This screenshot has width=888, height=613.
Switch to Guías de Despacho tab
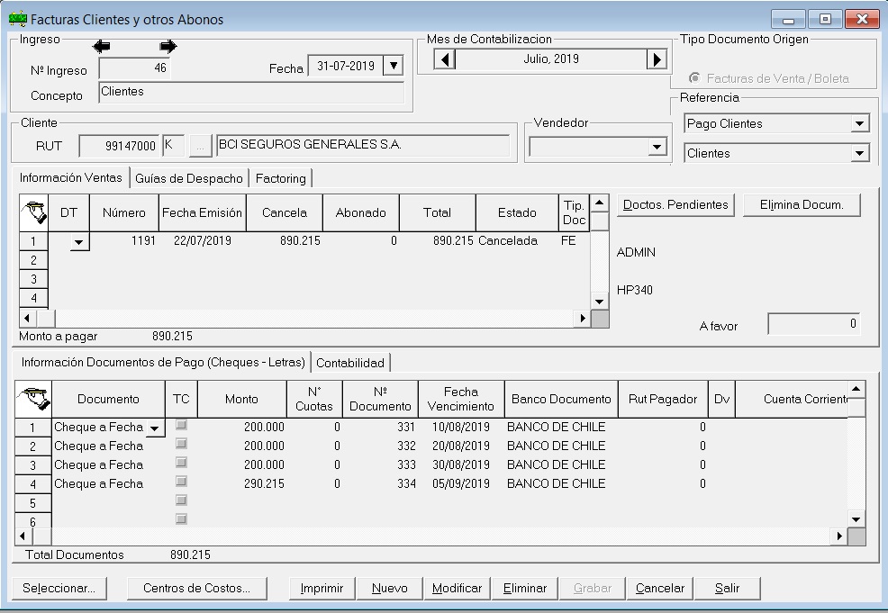click(x=188, y=179)
